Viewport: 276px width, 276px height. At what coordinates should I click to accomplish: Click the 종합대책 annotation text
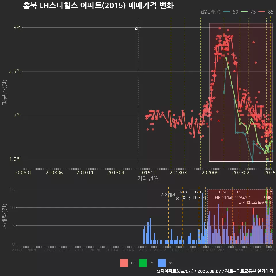coord(183,198)
